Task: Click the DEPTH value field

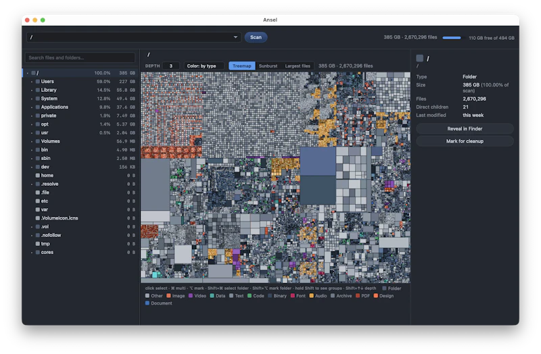Action: click(170, 66)
